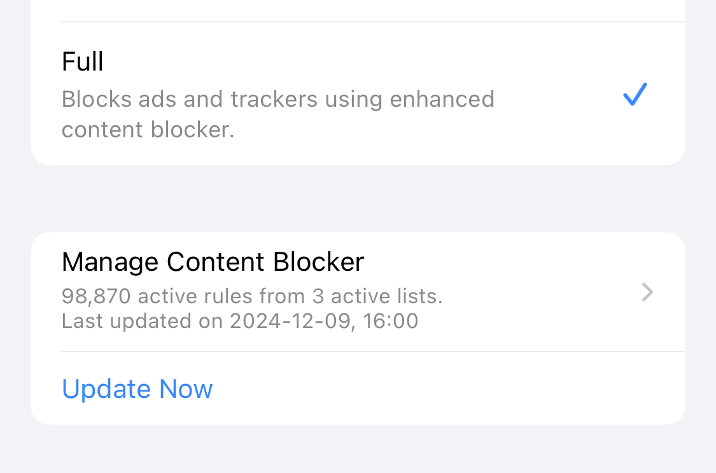
Task: Click the "Full" heading text
Action: tap(83, 62)
